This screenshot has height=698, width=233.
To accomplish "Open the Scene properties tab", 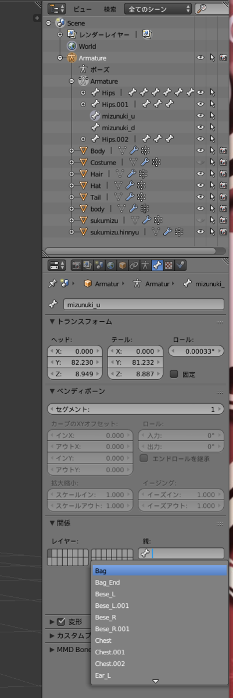I will click(x=99, y=265).
